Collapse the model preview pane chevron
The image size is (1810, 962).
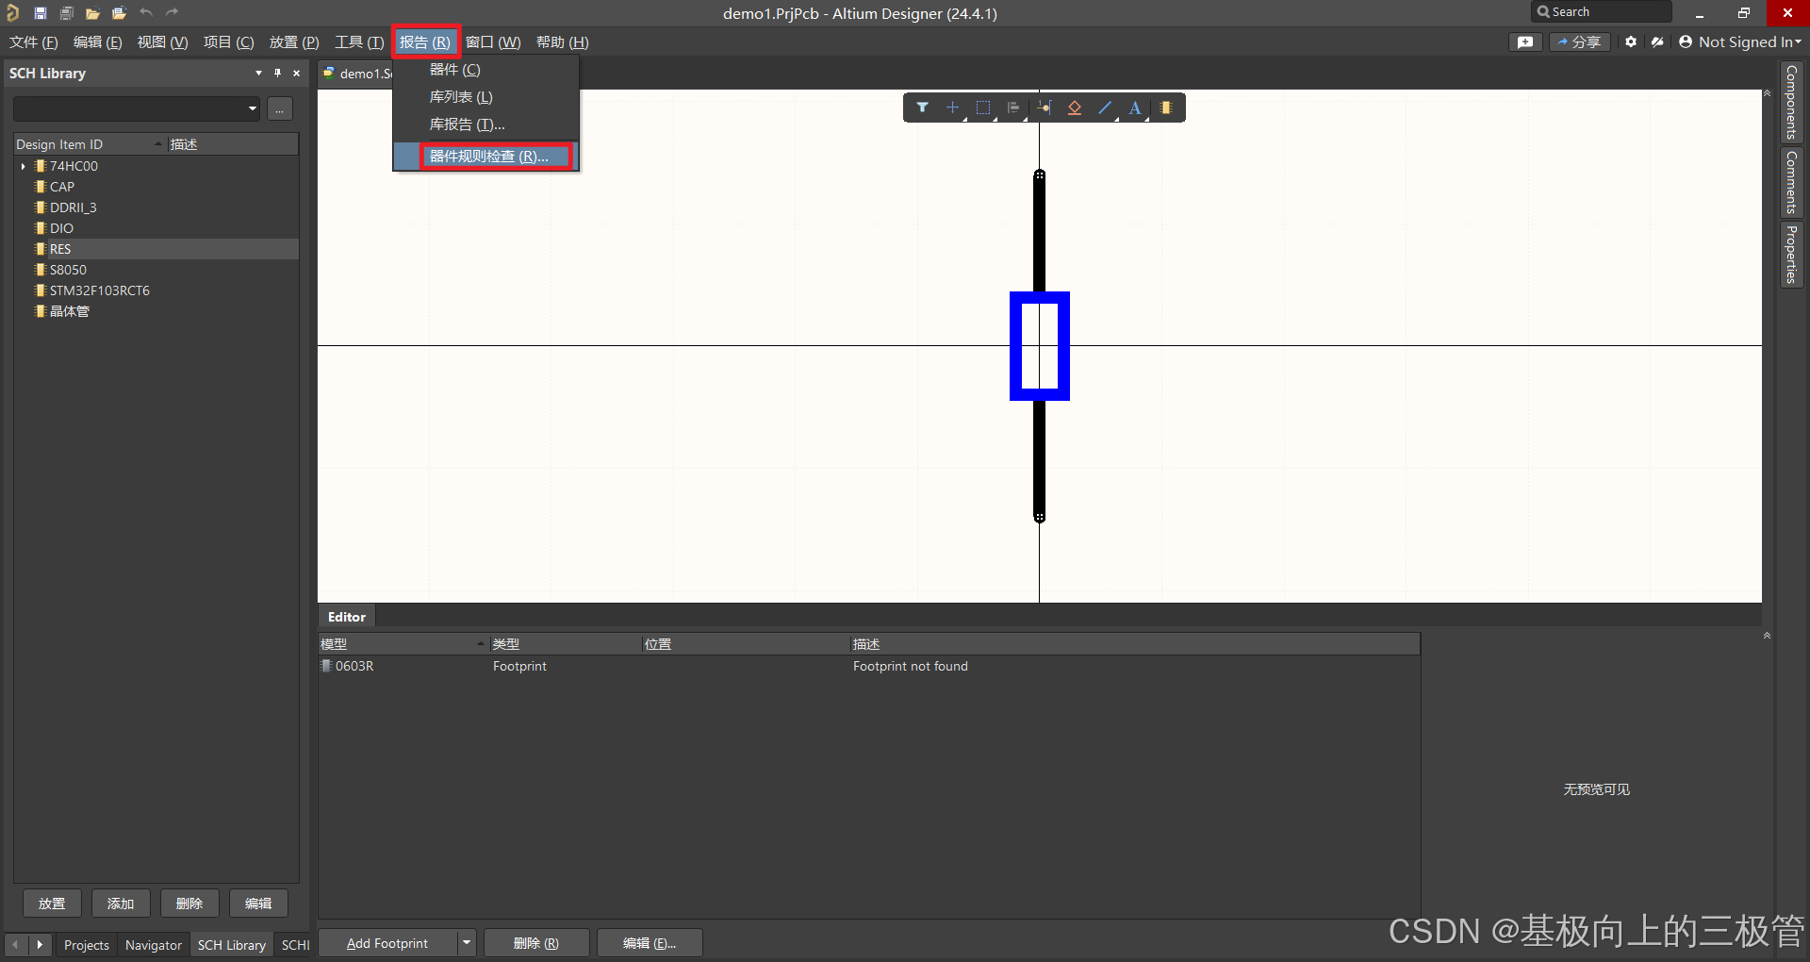coord(1767,637)
